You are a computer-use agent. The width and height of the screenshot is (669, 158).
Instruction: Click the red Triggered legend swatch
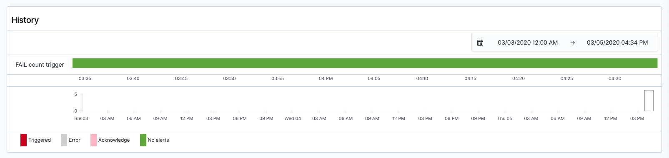pyautogui.click(x=23, y=140)
